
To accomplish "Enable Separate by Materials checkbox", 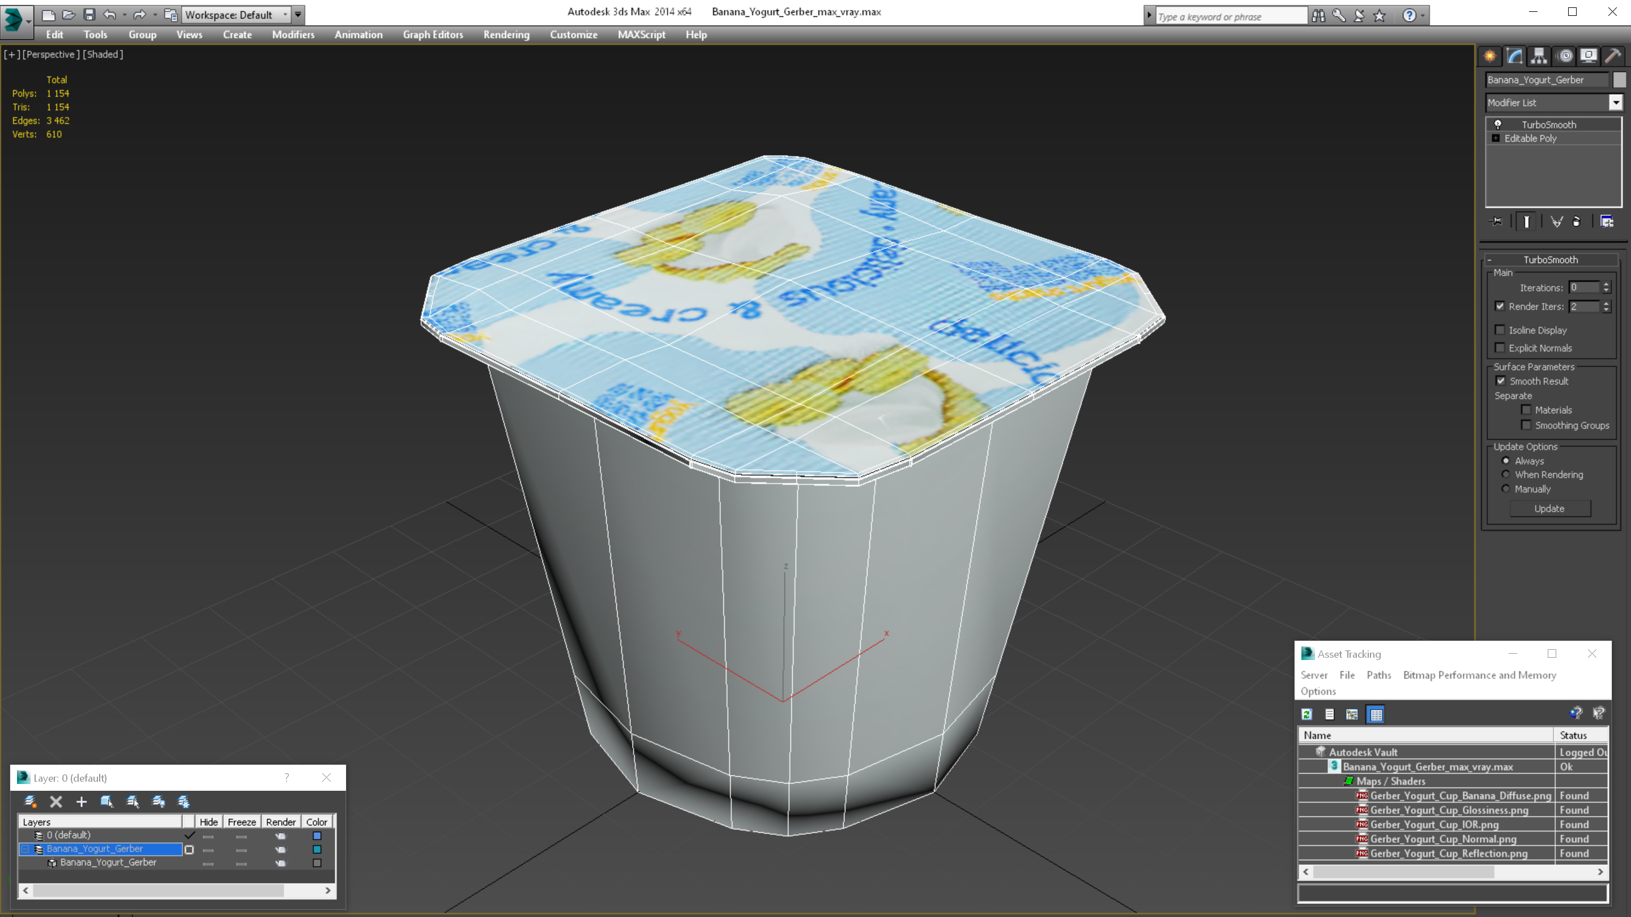I will coord(1527,410).
